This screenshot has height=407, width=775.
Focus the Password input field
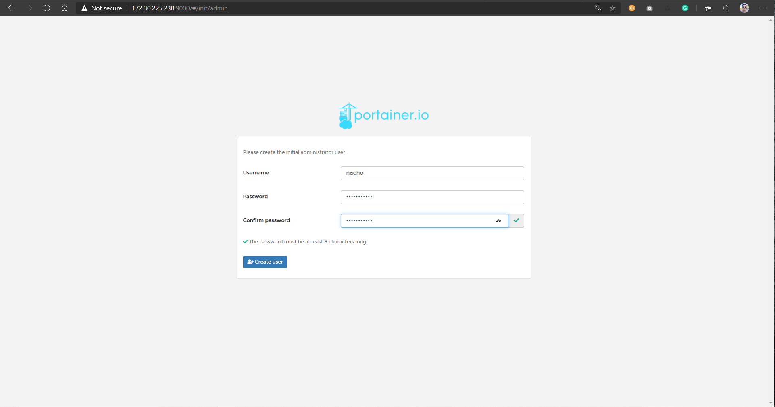point(432,197)
